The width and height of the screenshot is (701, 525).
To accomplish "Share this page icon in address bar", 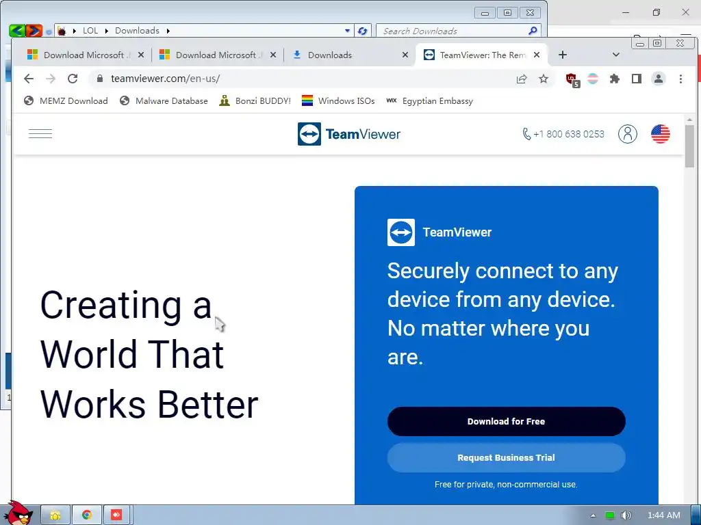I will click(521, 79).
